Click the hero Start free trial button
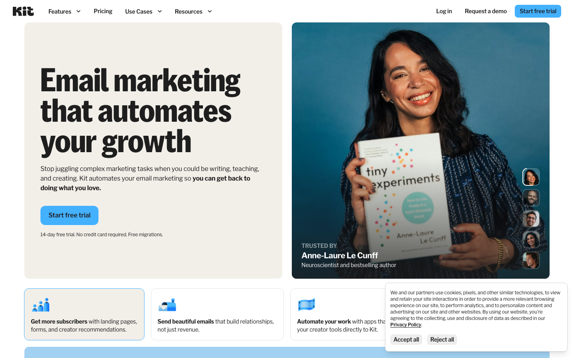Screen dimensions: 574x358 (x=69, y=215)
